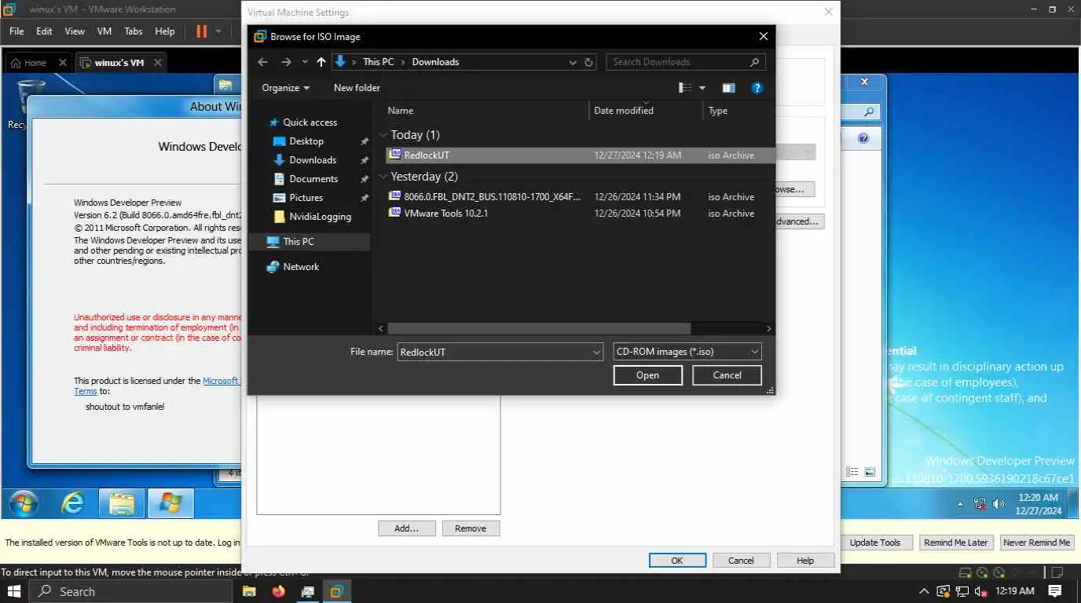The image size is (1081, 603).
Task: Click host Windows Start button
Action: click(x=14, y=591)
